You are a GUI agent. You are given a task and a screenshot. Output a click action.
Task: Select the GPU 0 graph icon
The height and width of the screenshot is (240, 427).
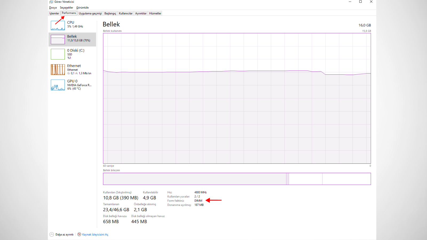click(58, 85)
